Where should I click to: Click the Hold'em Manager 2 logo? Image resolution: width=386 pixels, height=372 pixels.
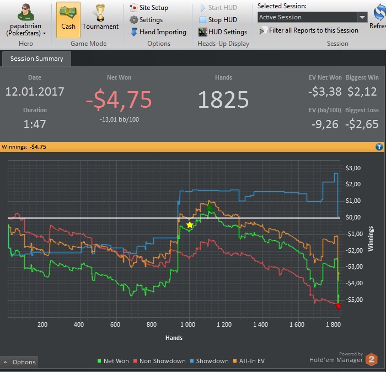pyautogui.click(x=371, y=359)
